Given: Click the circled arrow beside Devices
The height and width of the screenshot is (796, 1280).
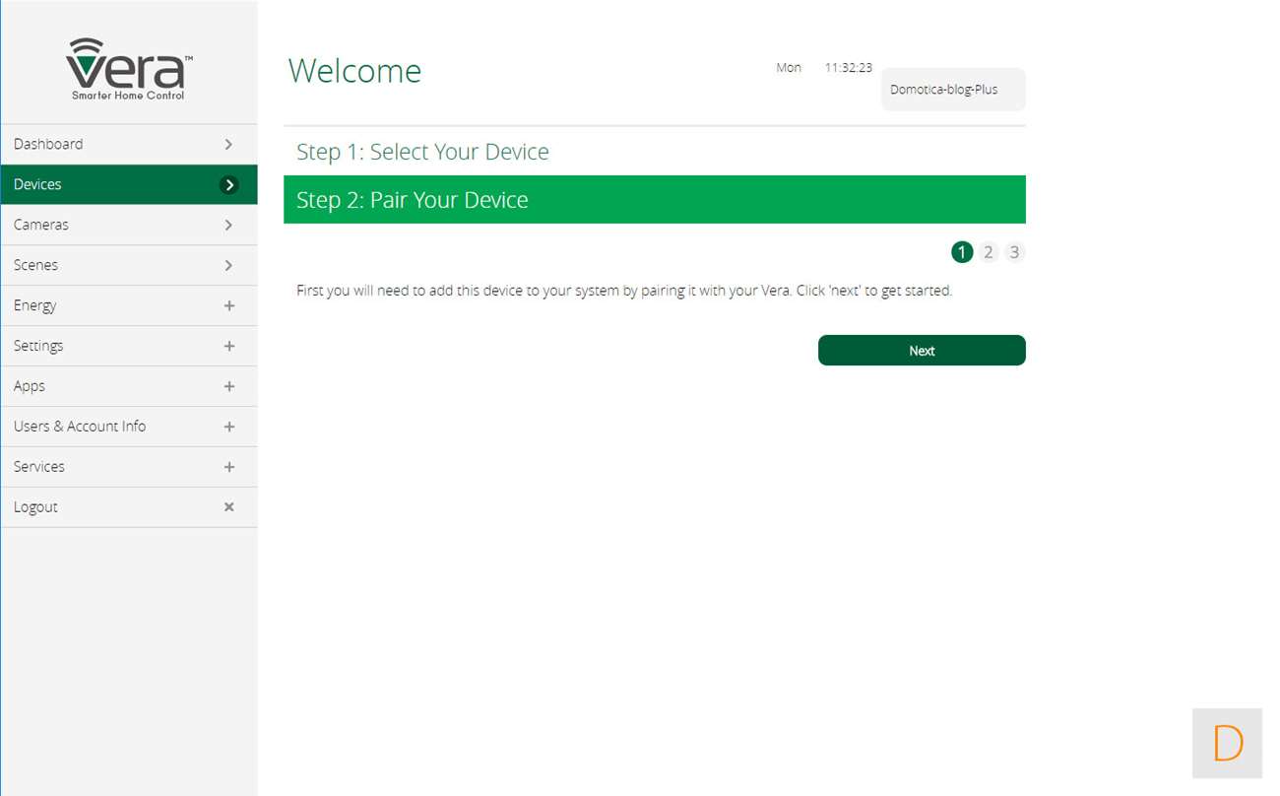Looking at the screenshot, I should [x=228, y=184].
